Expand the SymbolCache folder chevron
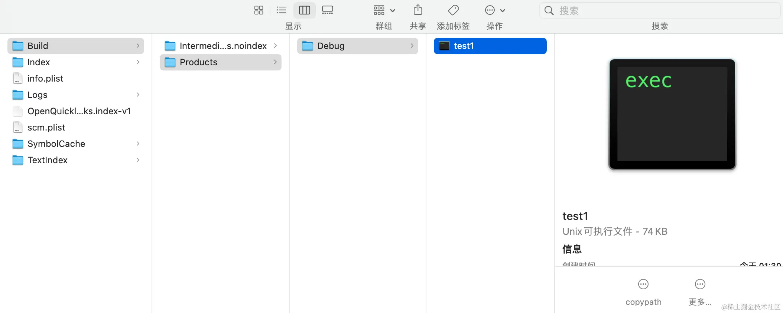 point(138,144)
